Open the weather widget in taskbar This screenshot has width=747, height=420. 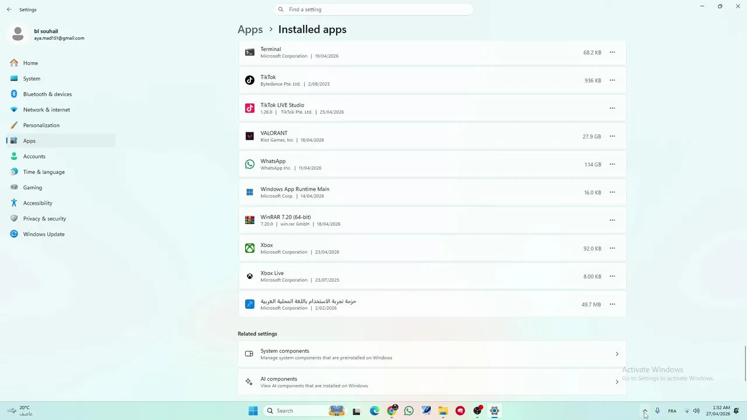(x=20, y=411)
